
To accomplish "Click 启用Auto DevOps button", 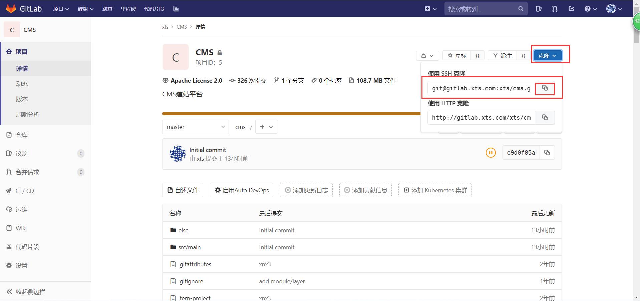I will click(x=242, y=190).
